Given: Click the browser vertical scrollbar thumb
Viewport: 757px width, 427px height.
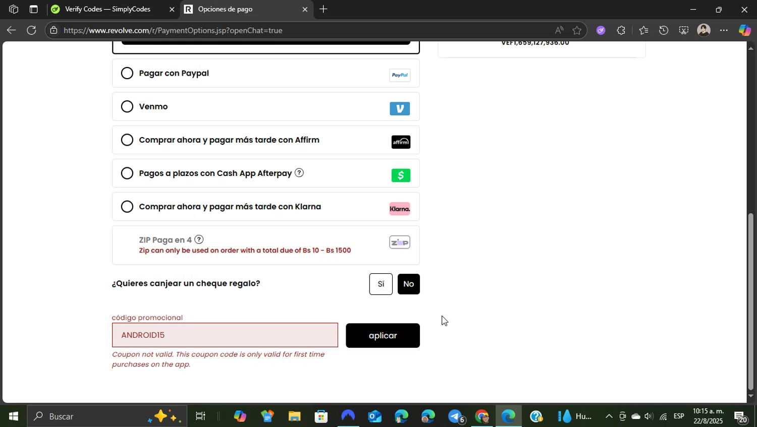Looking at the screenshot, I should tap(750, 301).
